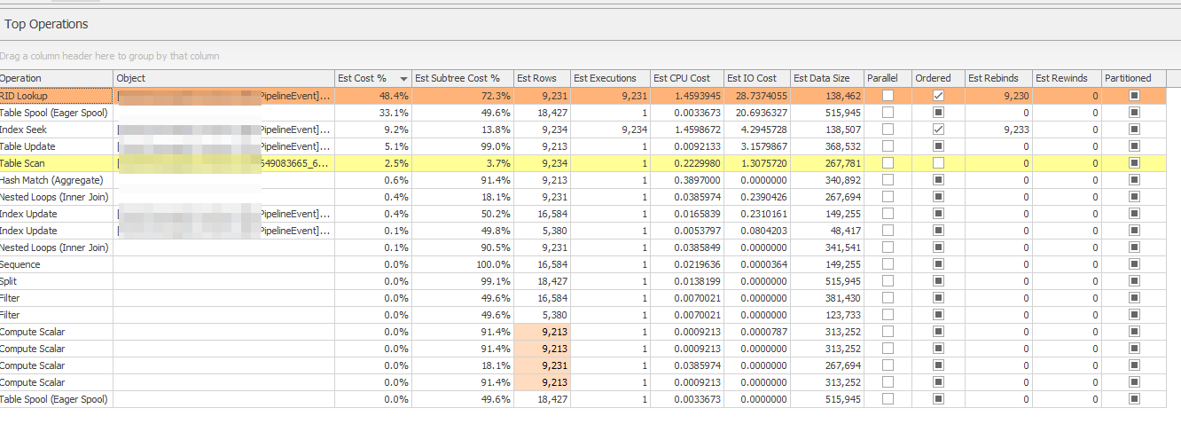Toggle Partitioned checkbox in Sequence row
This screenshot has width=1181, height=424.
click(1134, 264)
